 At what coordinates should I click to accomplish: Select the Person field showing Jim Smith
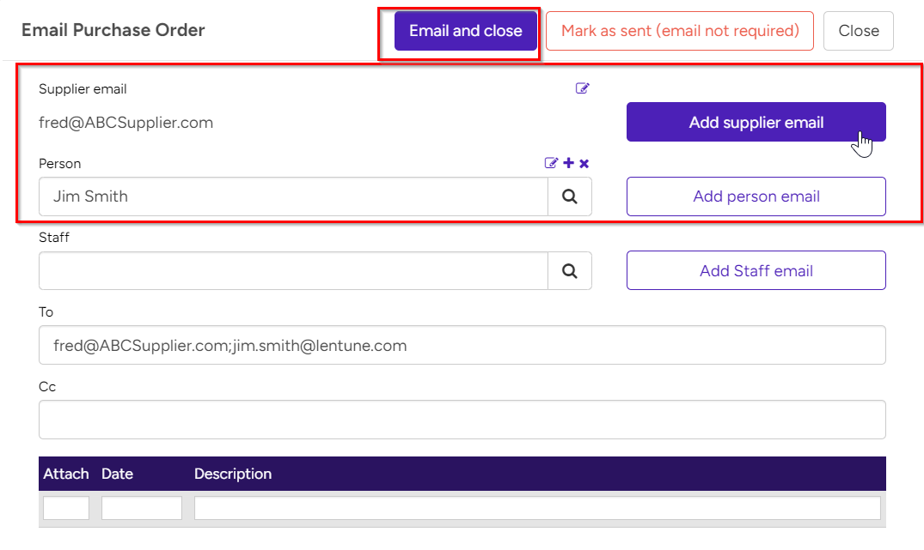coord(292,196)
